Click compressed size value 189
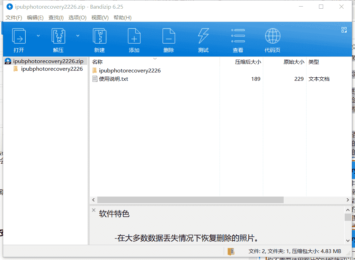 click(256, 79)
